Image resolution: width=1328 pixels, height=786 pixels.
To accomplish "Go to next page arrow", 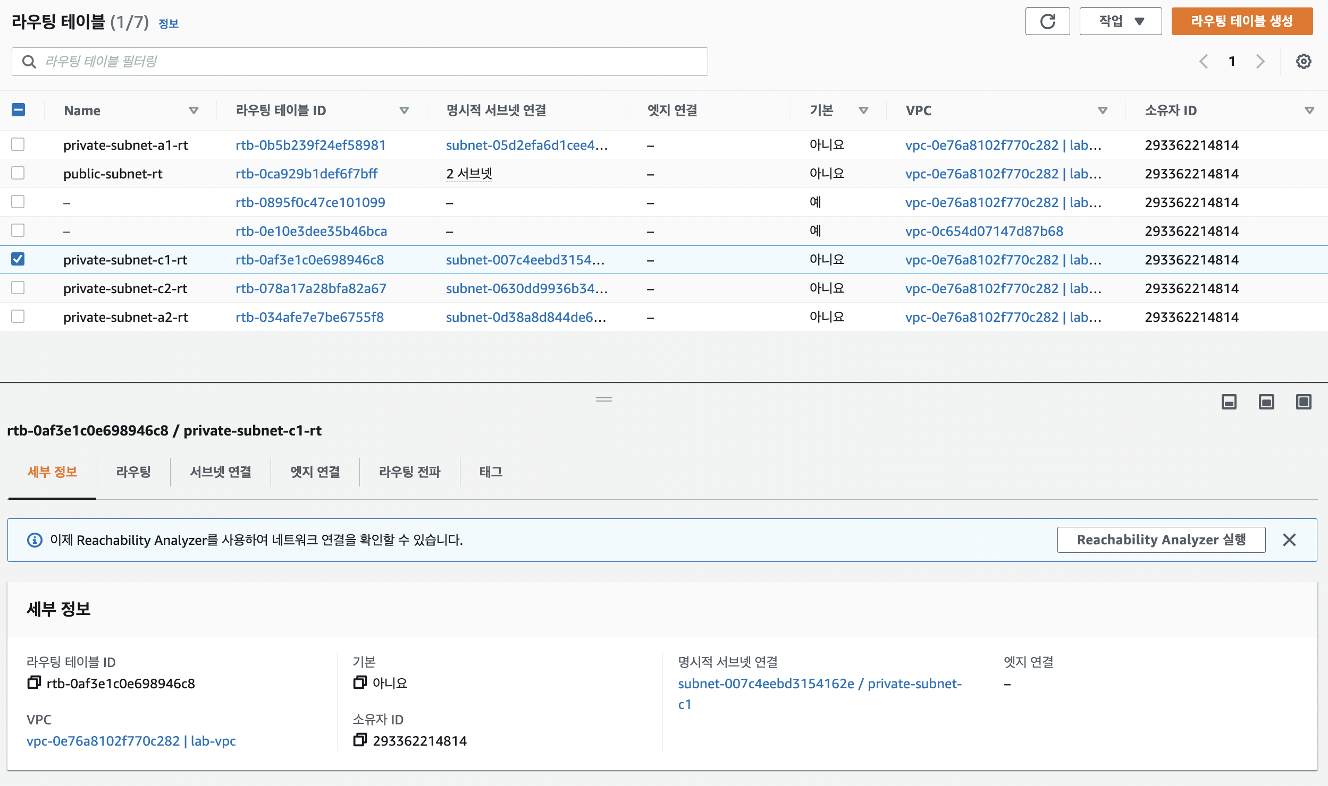I will [x=1260, y=62].
